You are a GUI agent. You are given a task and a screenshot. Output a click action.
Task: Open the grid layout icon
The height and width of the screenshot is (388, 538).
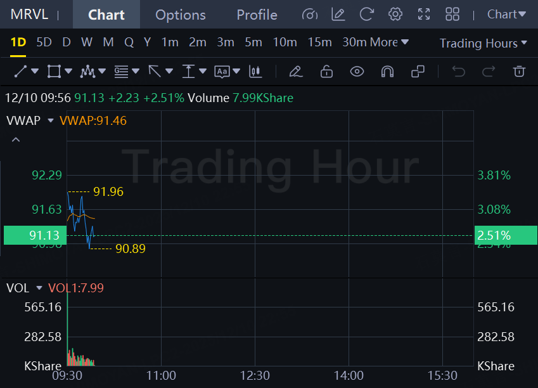[x=452, y=15]
